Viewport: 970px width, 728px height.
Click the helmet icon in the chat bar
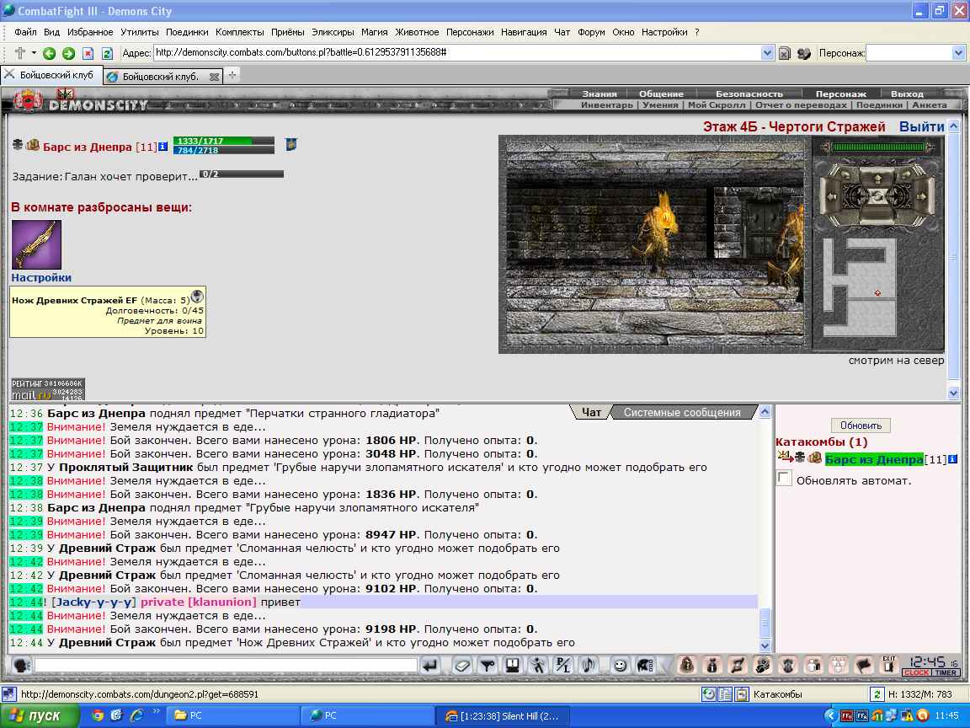(644, 666)
